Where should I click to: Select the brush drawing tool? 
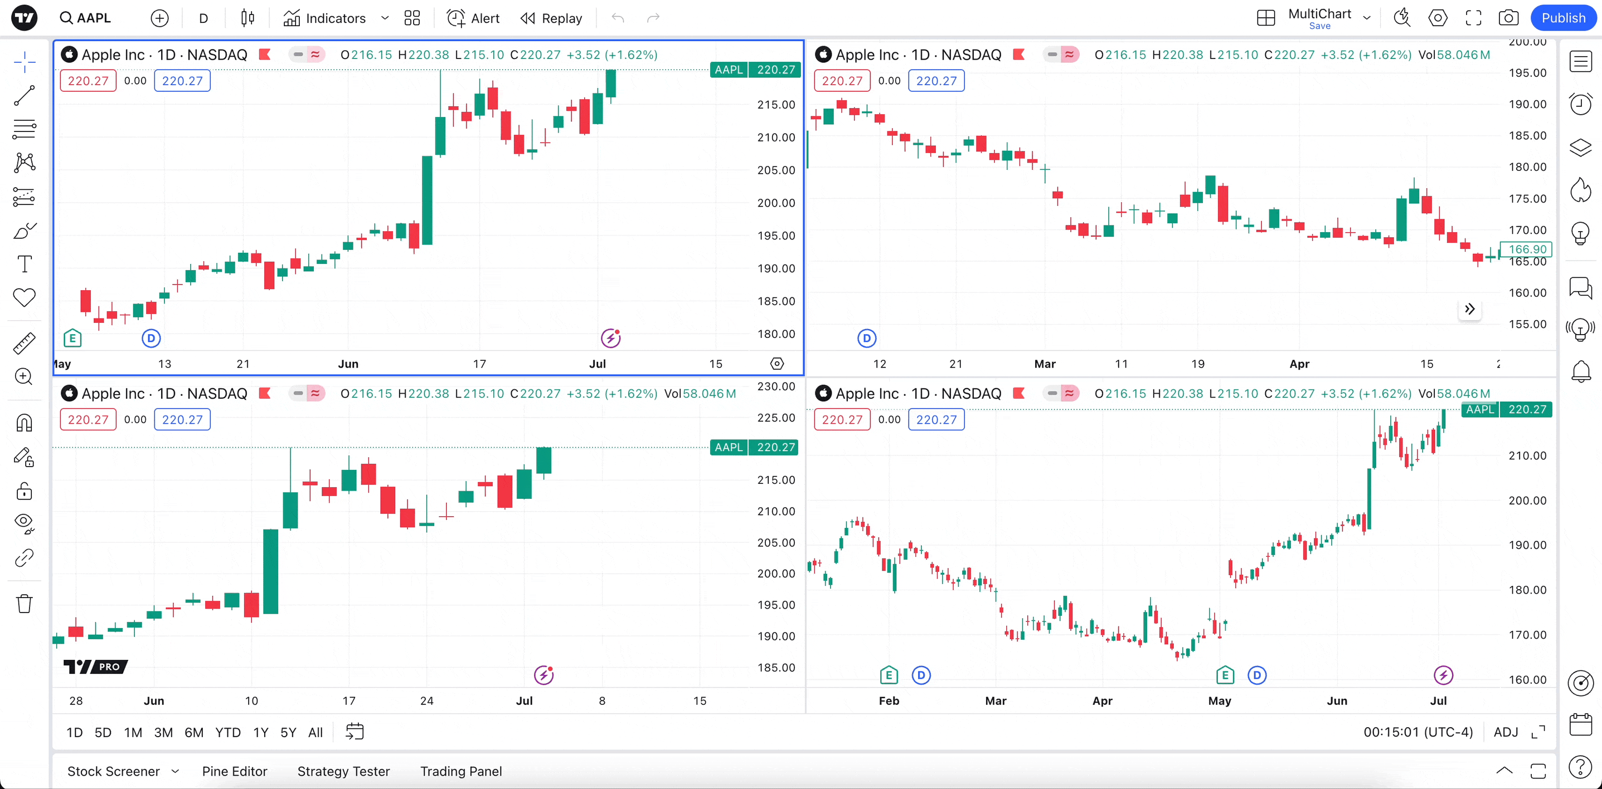(x=25, y=231)
